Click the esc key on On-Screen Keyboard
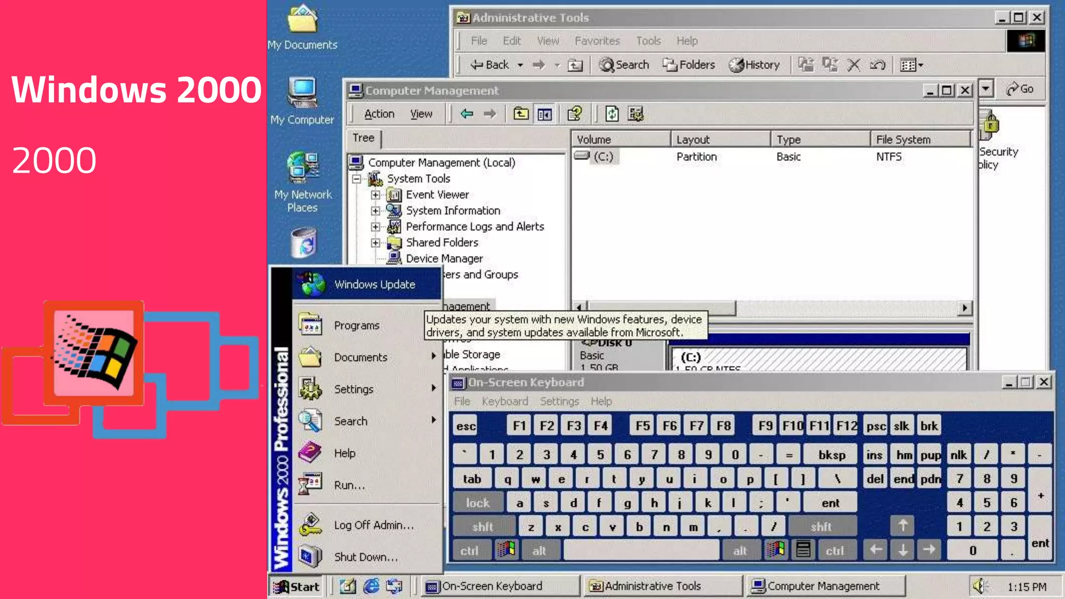 [x=465, y=426]
